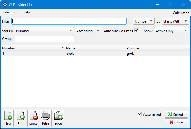
Task: Maximize the AI Provider List window
Action: (170, 4)
